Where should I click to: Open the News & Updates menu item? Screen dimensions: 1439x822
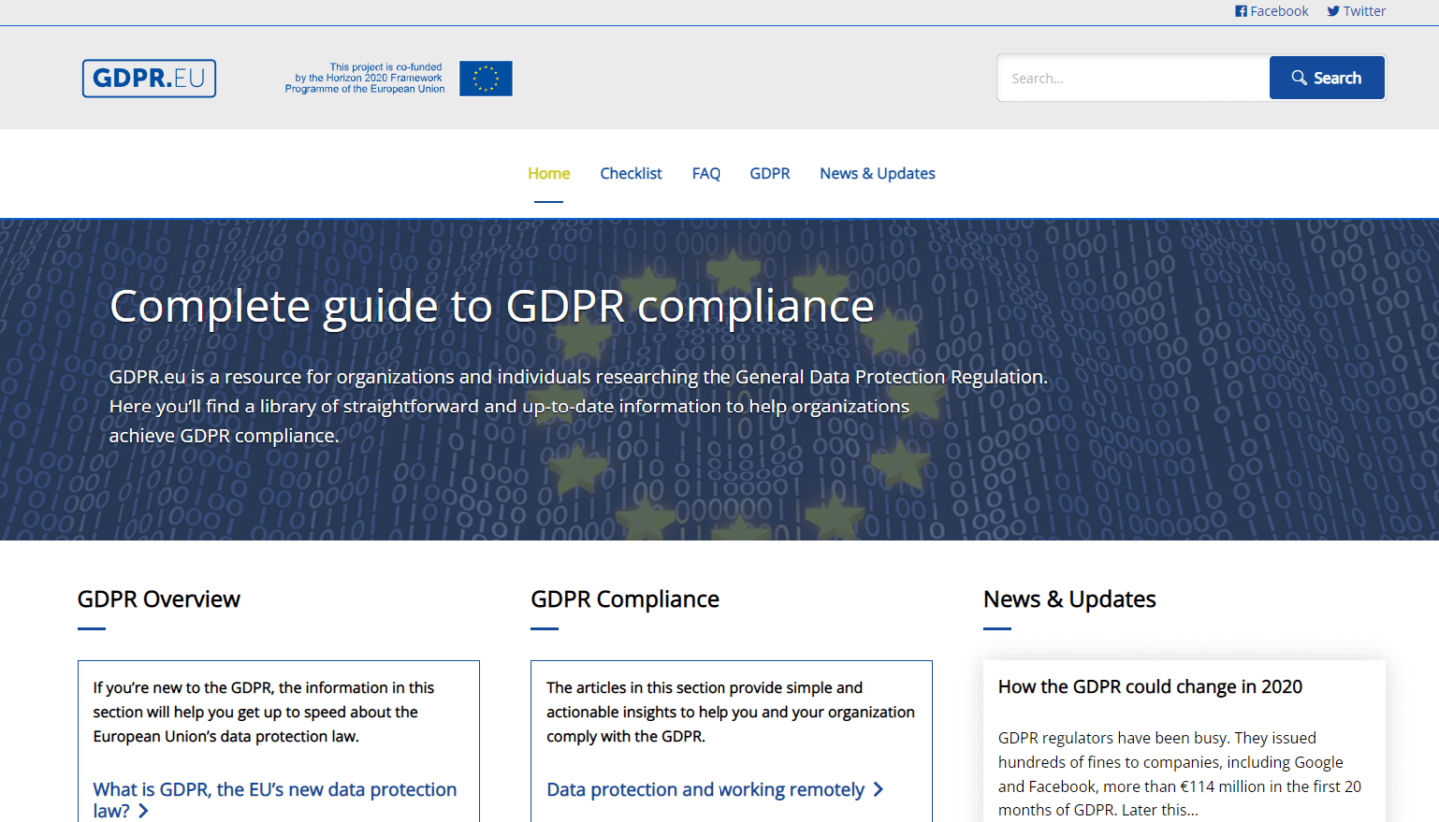tap(877, 173)
